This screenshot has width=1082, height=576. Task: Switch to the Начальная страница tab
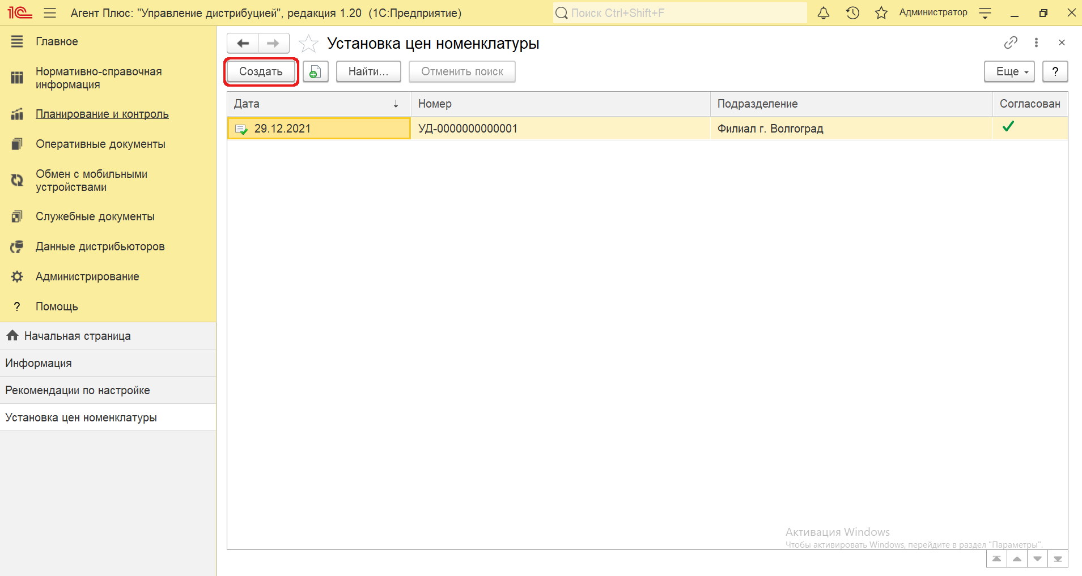click(77, 336)
